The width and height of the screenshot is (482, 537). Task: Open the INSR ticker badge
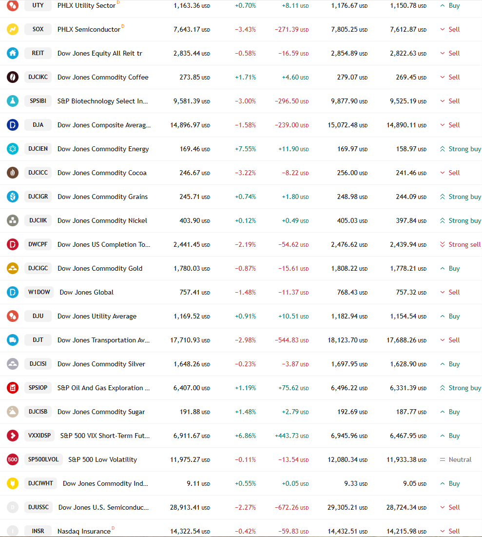tap(38, 531)
